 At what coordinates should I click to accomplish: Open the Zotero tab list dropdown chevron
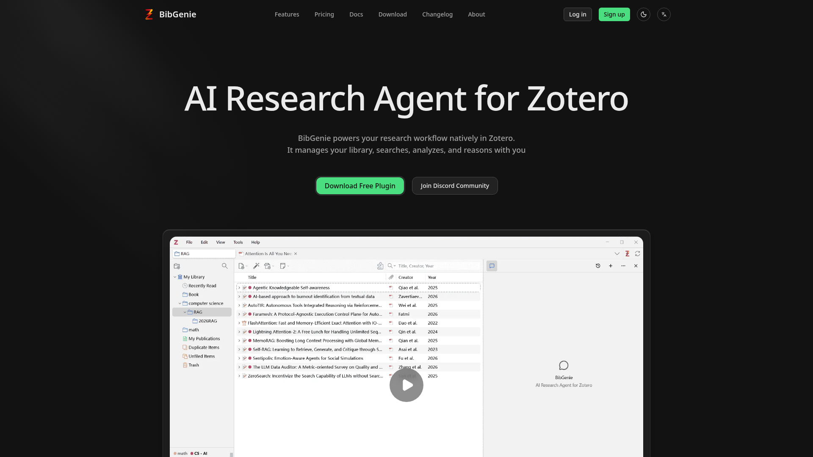[x=617, y=254]
